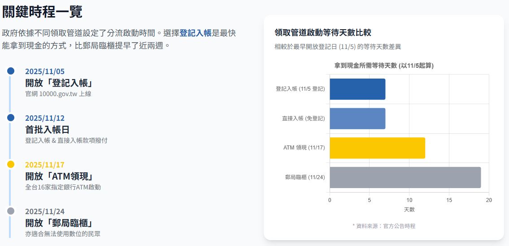The height and width of the screenshot is (246, 509).
Task: Click the gray 2025/11/24 timeline dot
Action: (11, 211)
